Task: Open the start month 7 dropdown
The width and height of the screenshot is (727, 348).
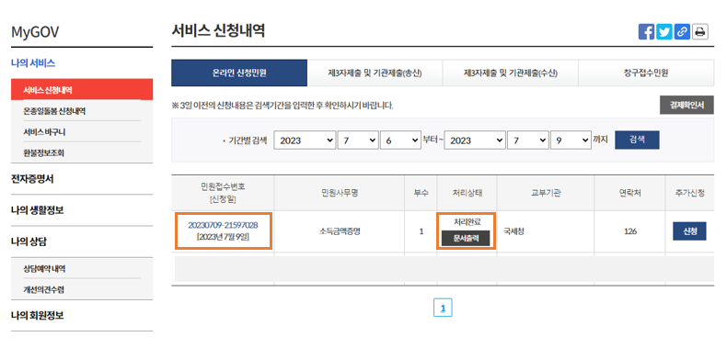Action: [358, 140]
